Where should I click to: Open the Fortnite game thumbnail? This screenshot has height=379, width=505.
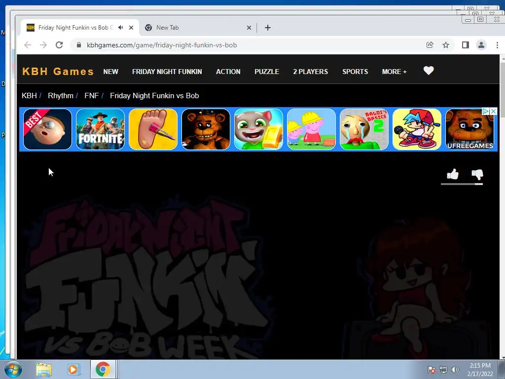100,129
